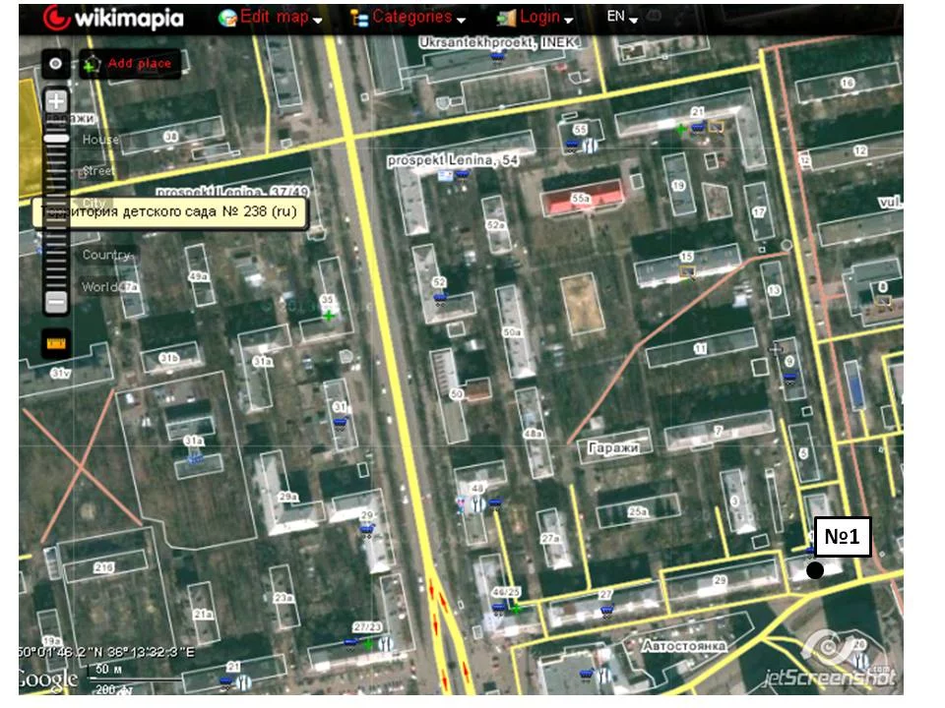
Task: Select World zoom level label
Action: click(x=99, y=286)
